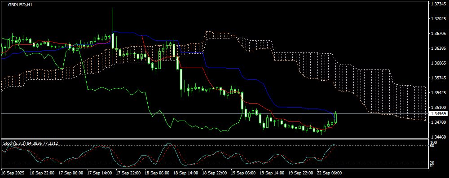Click the 1.35100 price axis label

(438, 108)
